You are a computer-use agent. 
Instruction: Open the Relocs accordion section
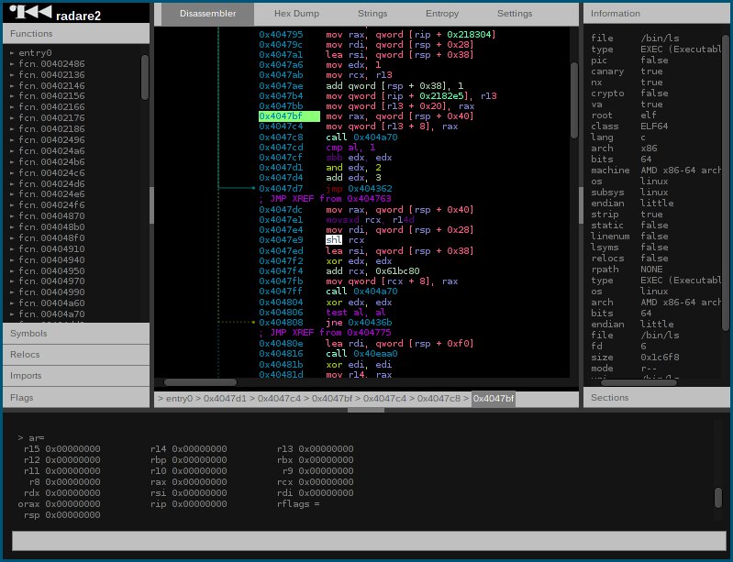76,355
